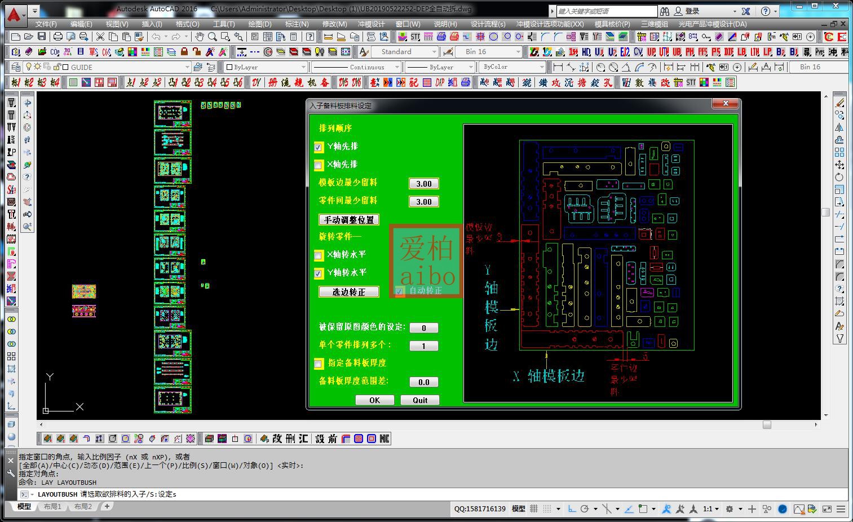
Task: Toggle snap mode dotted-grid status icon
Action: (547, 509)
